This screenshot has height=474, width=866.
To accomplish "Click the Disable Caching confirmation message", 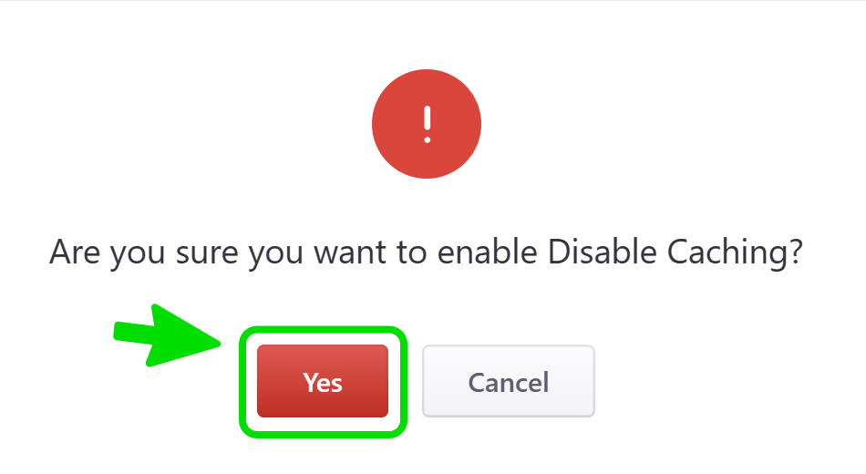I will click(426, 251).
